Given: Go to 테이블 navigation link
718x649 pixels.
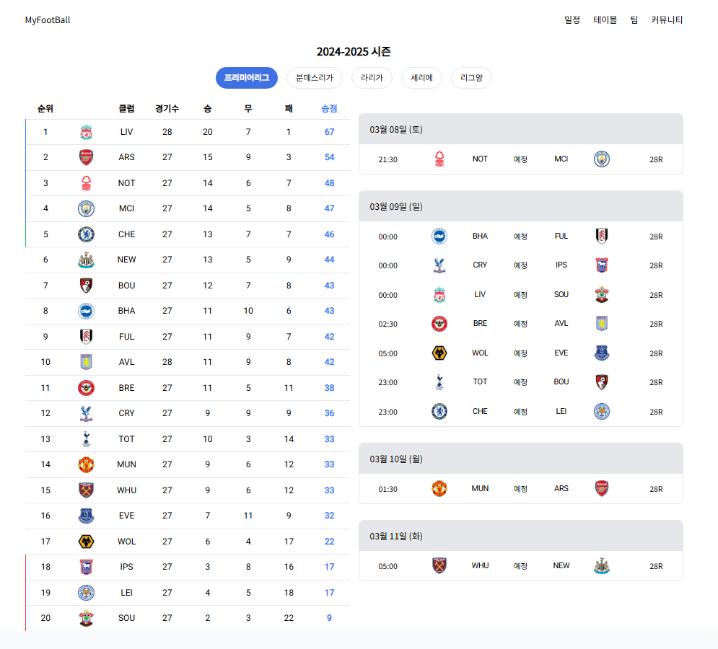Looking at the screenshot, I should pyautogui.click(x=605, y=19).
